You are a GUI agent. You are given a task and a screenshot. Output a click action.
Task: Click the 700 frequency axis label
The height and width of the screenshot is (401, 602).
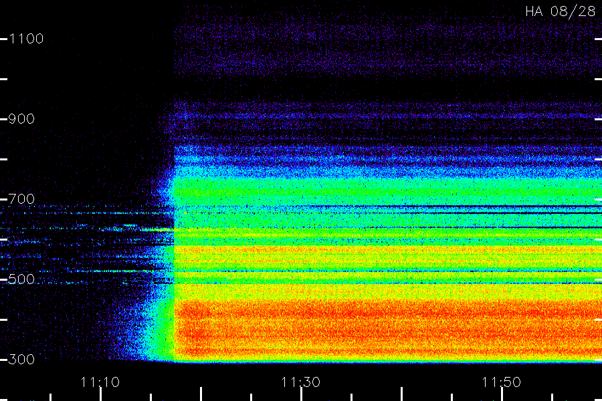pos(21,199)
